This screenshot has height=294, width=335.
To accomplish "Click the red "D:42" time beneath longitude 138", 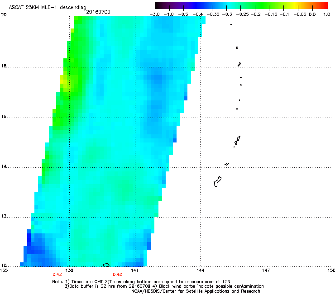I will click(57, 275).
